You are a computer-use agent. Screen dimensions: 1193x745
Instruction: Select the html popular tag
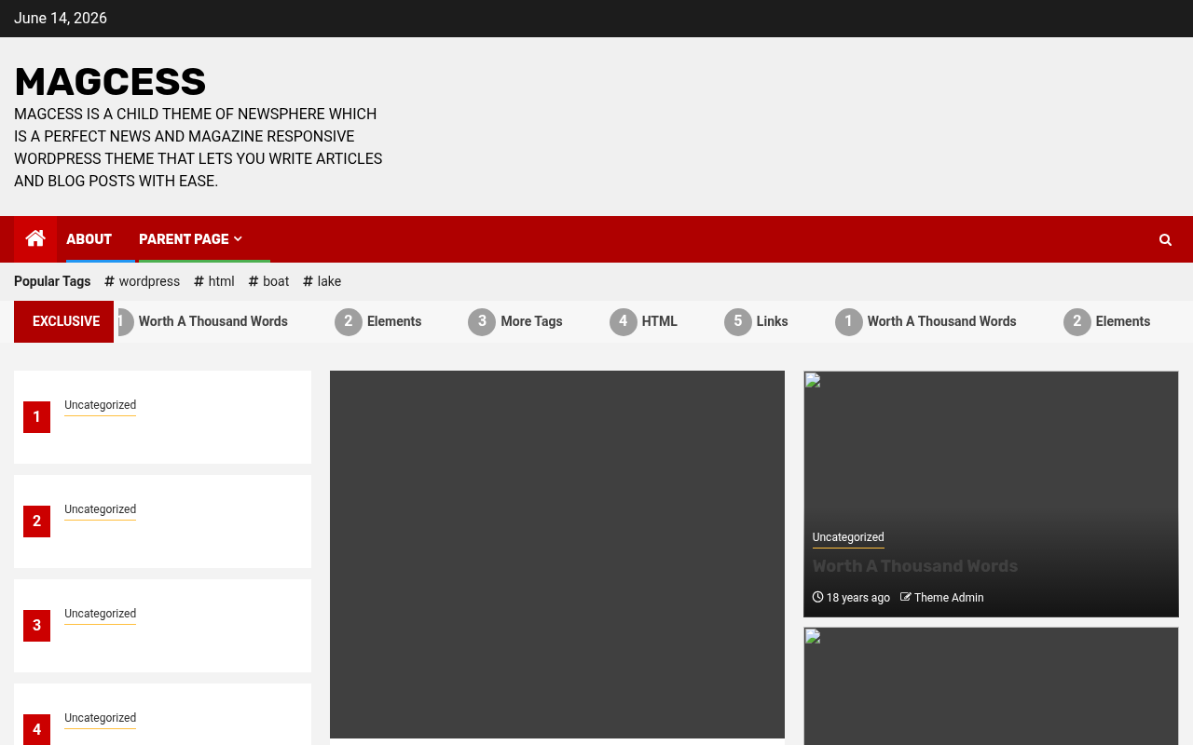click(x=214, y=281)
